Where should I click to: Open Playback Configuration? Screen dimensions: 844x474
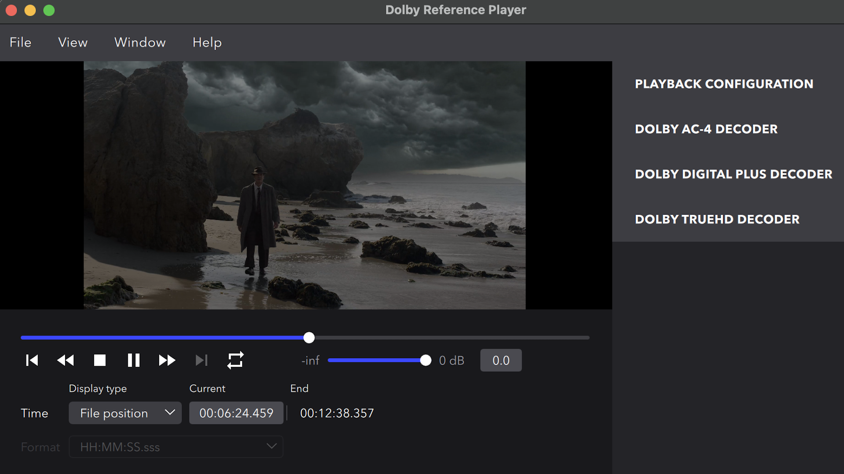[724, 84]
